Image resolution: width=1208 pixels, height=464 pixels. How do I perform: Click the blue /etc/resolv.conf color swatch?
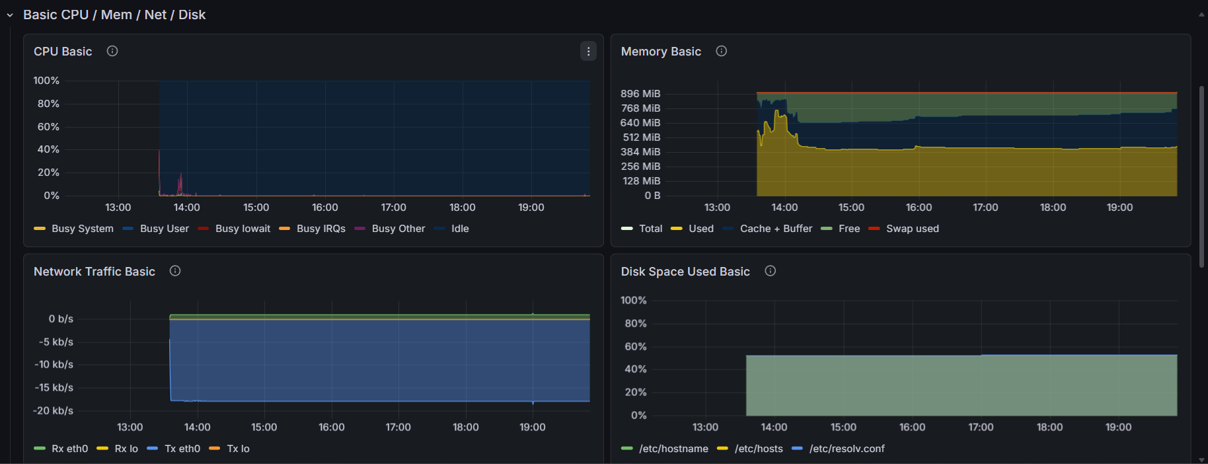[x=797, y=449]
